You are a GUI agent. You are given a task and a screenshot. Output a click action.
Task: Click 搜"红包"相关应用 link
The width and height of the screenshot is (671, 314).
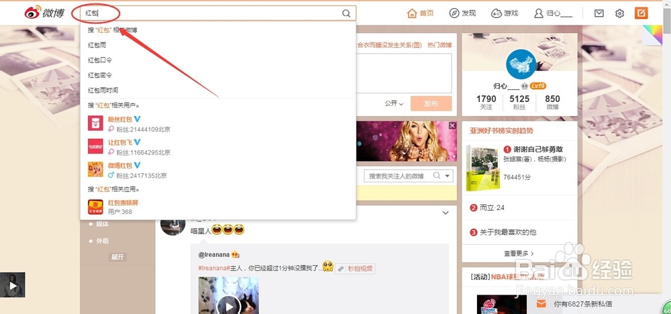[113, 189]
